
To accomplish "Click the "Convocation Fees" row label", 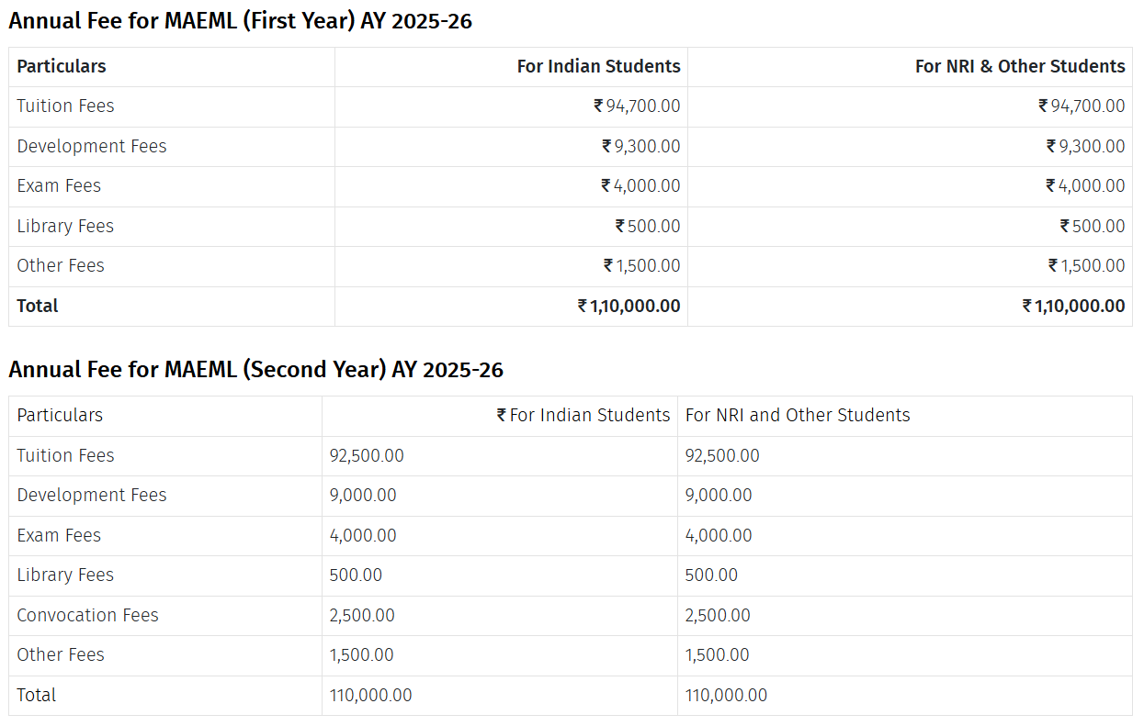I will point(87,615).
